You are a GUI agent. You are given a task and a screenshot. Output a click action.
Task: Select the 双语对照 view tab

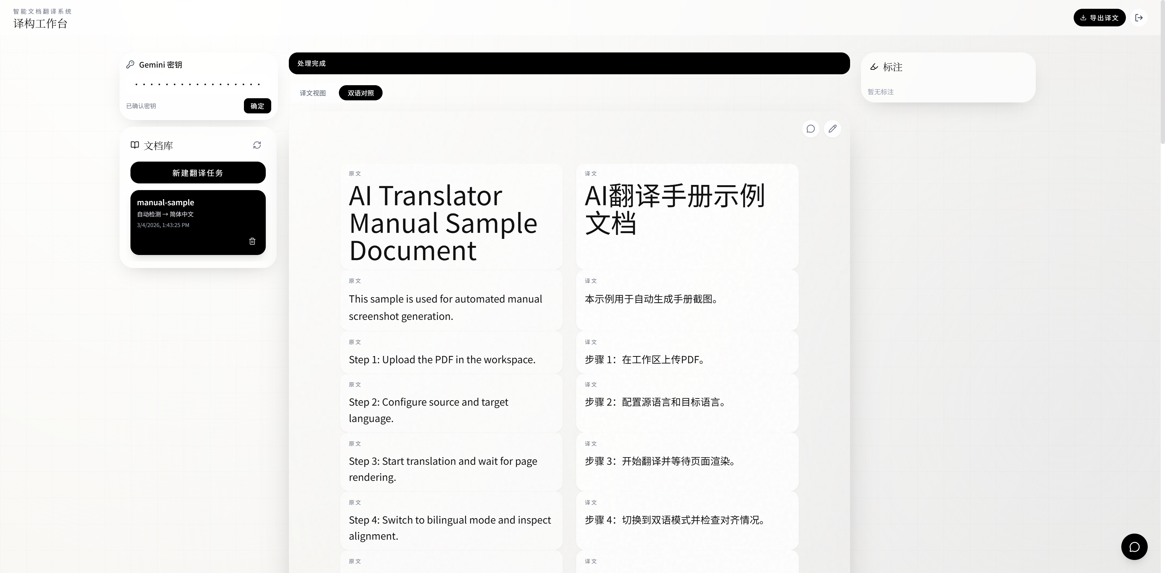pyautogui.click(x=360, y=93)
